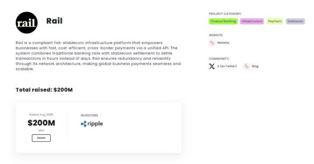Select the Finance/Banking category tag

click(223, 21)
